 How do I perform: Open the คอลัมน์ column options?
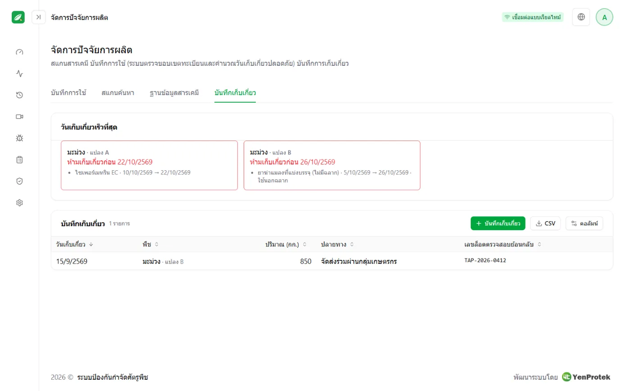coord(584,223)
